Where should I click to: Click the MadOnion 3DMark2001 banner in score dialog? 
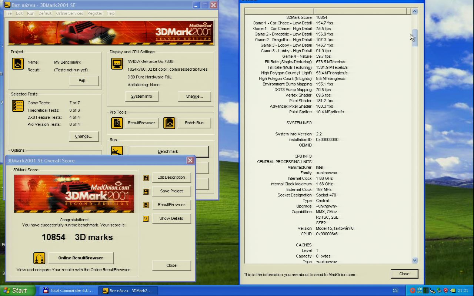(74, 194)
